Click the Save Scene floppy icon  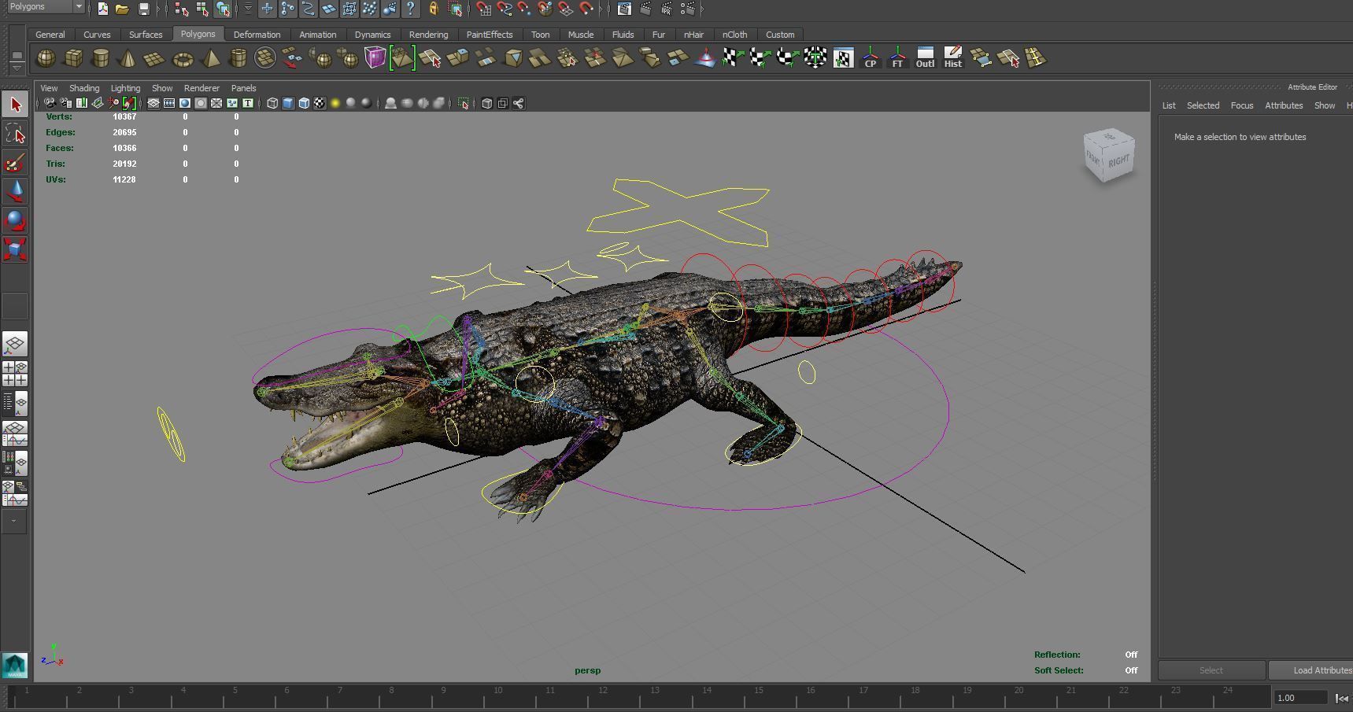[x=143, y=9]
